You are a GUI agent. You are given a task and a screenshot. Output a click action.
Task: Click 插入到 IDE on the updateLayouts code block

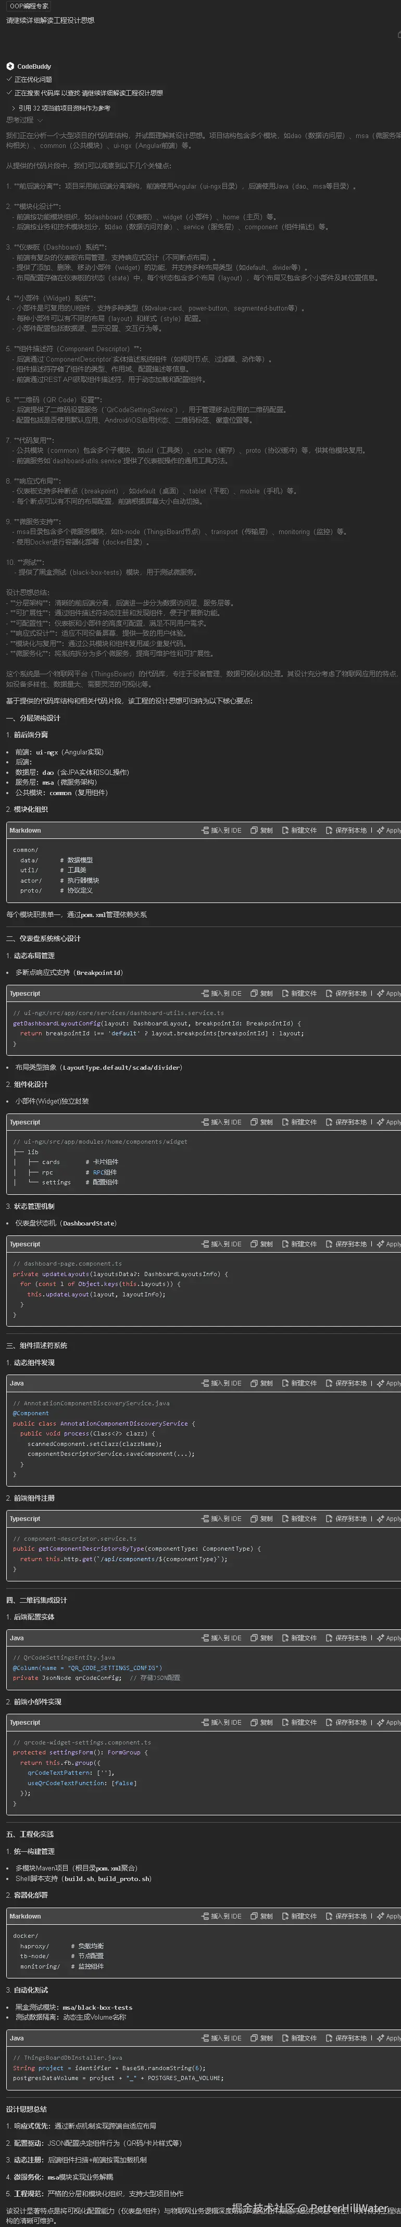click(221, 1244)
